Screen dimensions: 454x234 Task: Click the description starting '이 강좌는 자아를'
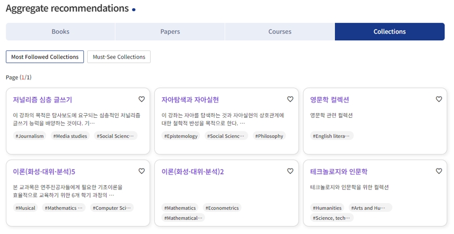[x=223, y=119]
